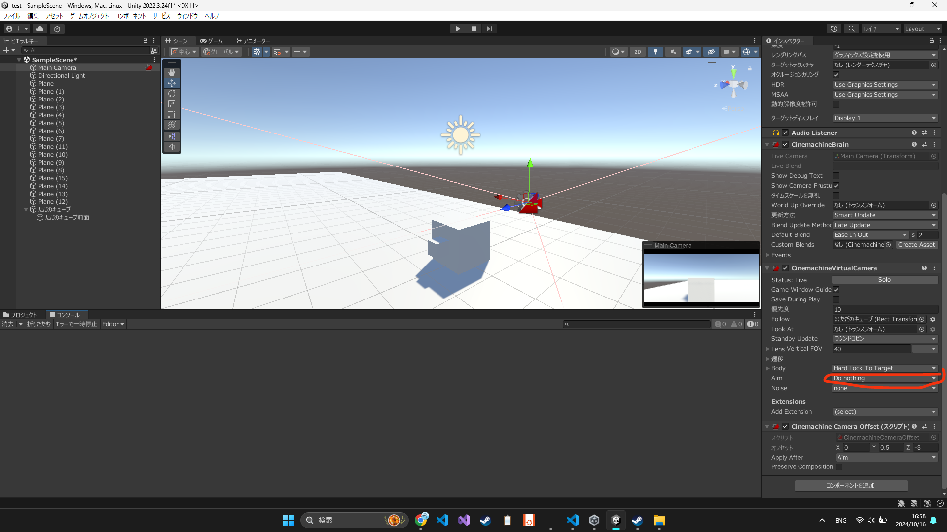Select the Rotate tool
This screenshot has width=947, height=532.
(172, 94)
